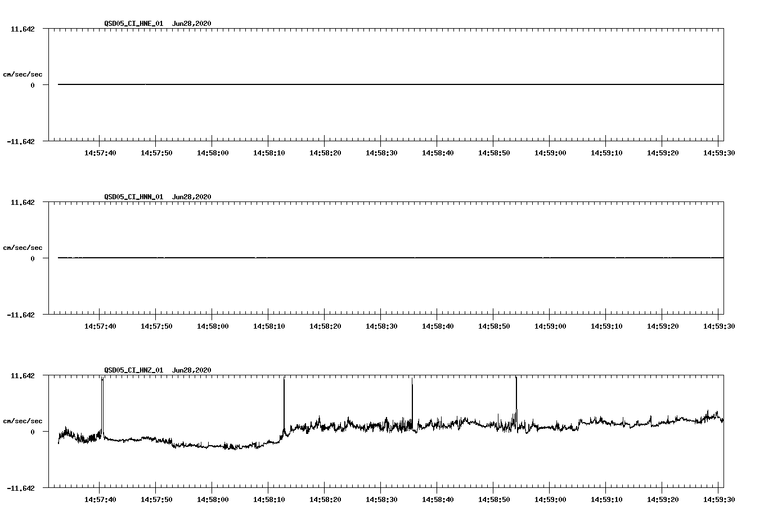Select the 11.642 upper limit on HNZ plot

(x=23, y=375)
